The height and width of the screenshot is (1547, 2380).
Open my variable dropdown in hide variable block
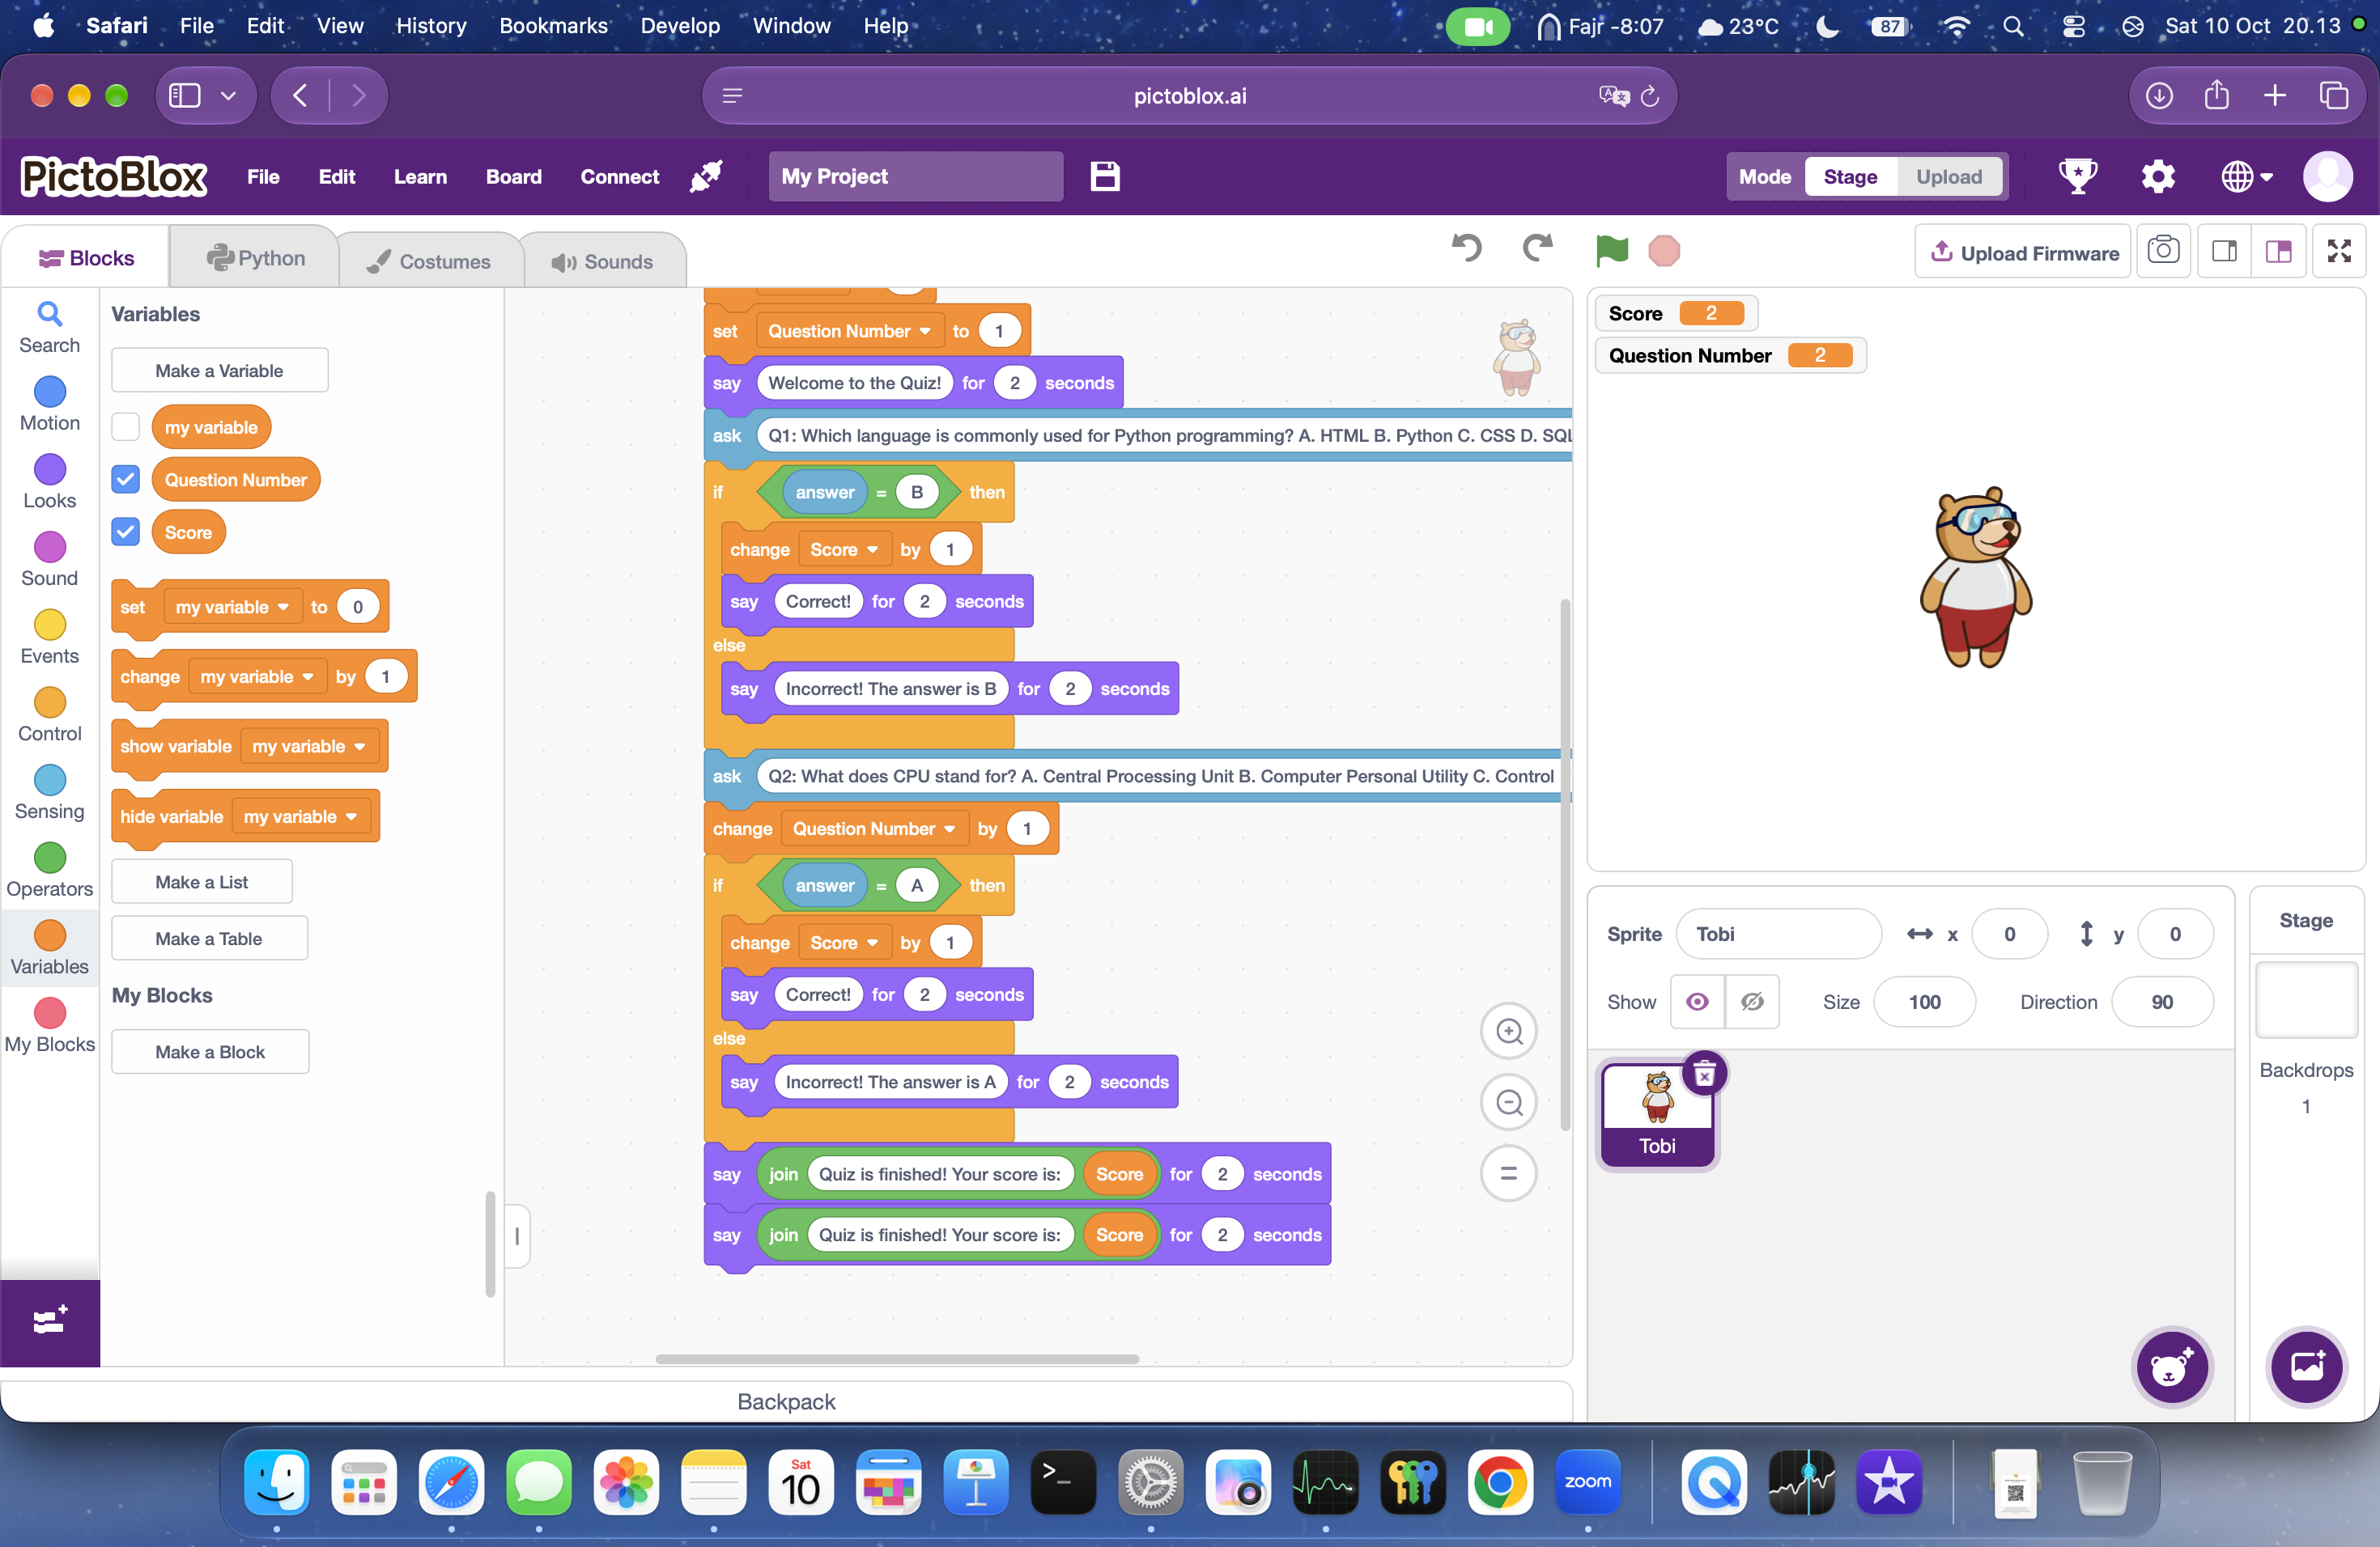point(300,816)
